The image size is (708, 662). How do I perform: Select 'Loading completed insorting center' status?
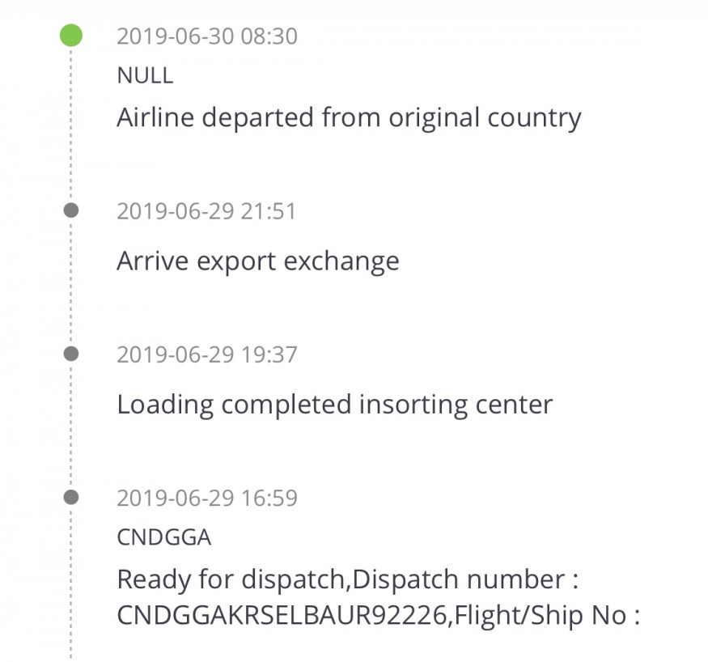click(x=335, y=405)
